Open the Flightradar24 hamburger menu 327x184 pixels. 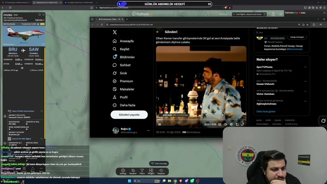[281, 14]
